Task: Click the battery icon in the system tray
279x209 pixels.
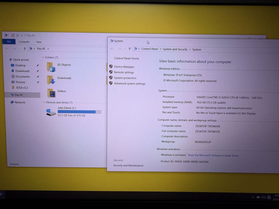Action: point(258,197)
